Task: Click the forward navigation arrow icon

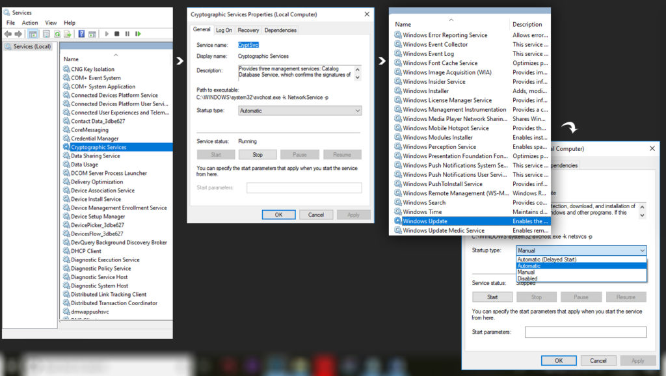Action: point(18,33)
